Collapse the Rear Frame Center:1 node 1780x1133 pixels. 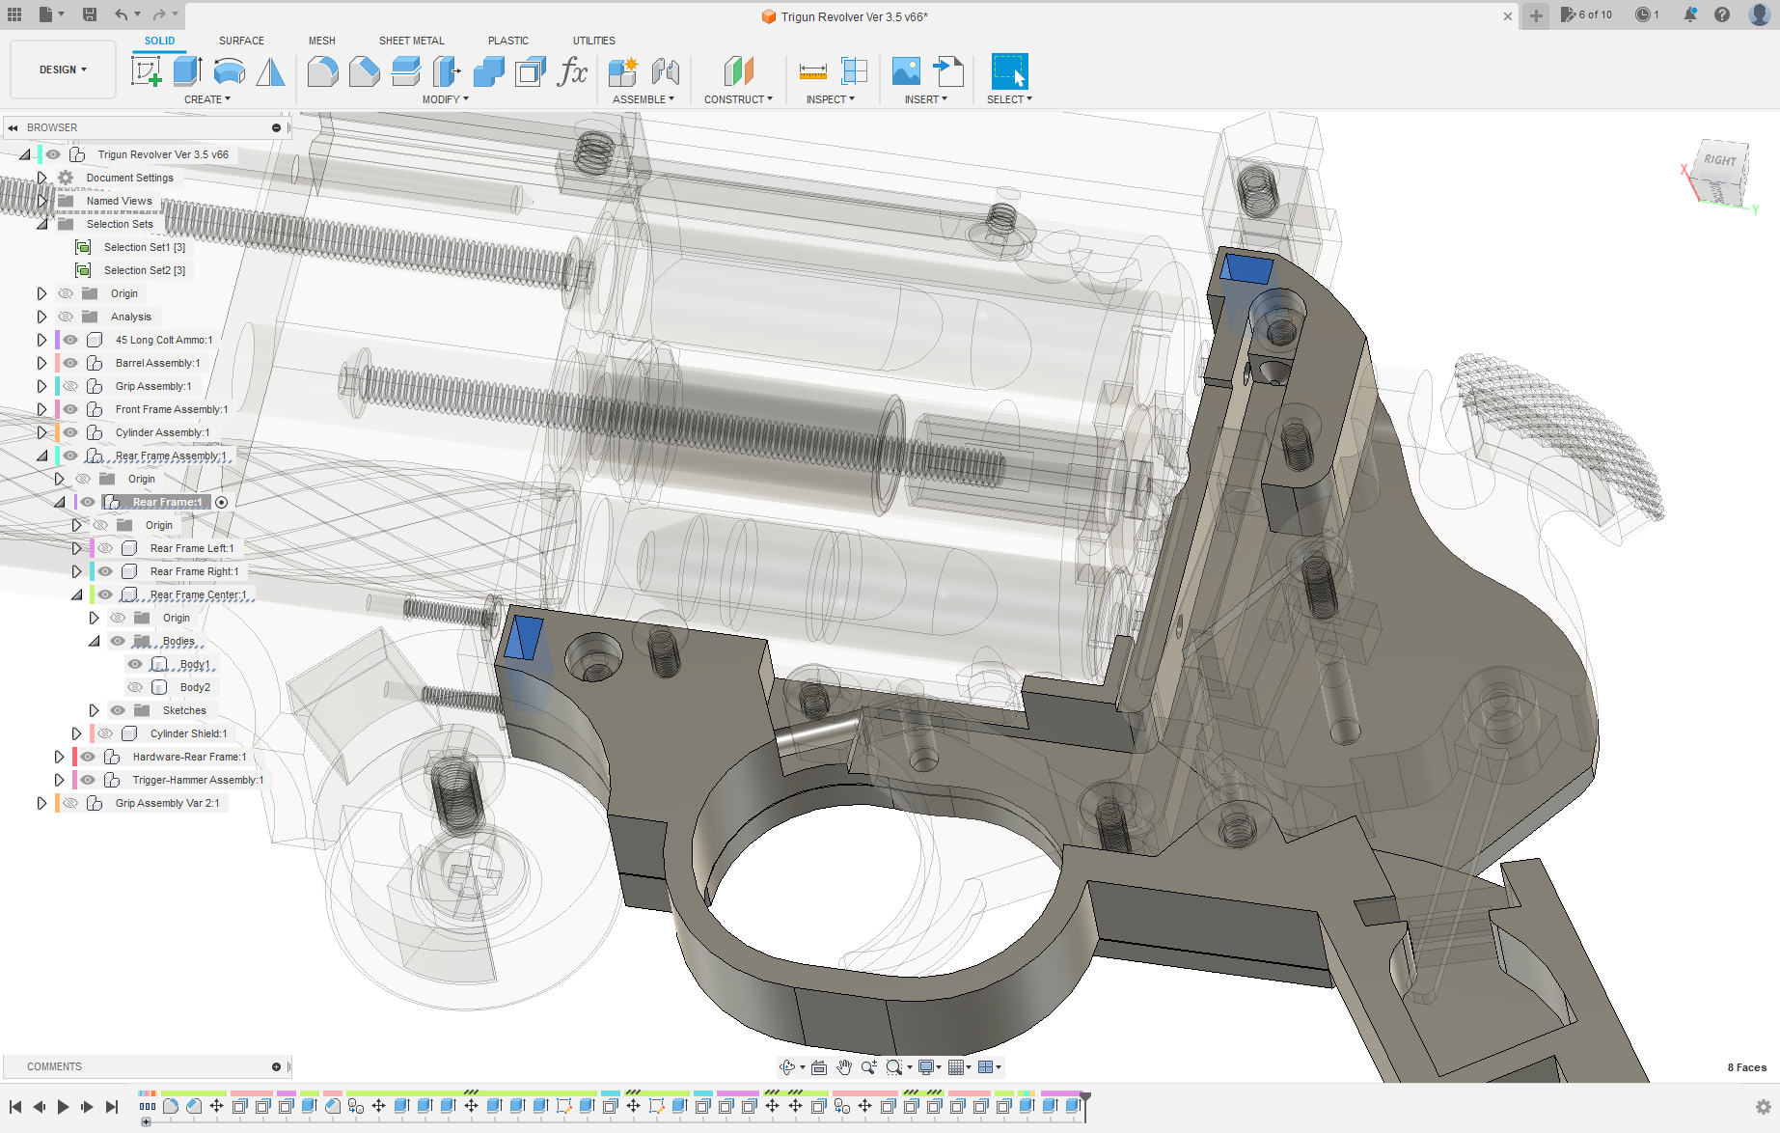[76, 594]
